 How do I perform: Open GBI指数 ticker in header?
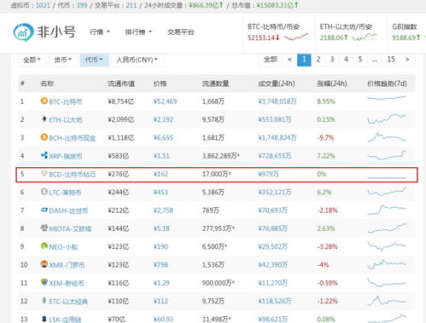pyautogui.click(x=406, y=32)
